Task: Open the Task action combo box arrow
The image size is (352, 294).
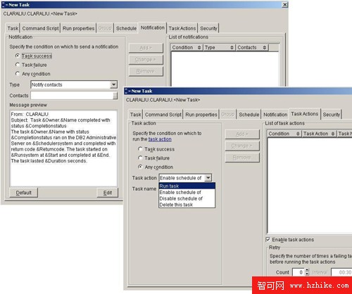Action: click(x=208, y=178)
